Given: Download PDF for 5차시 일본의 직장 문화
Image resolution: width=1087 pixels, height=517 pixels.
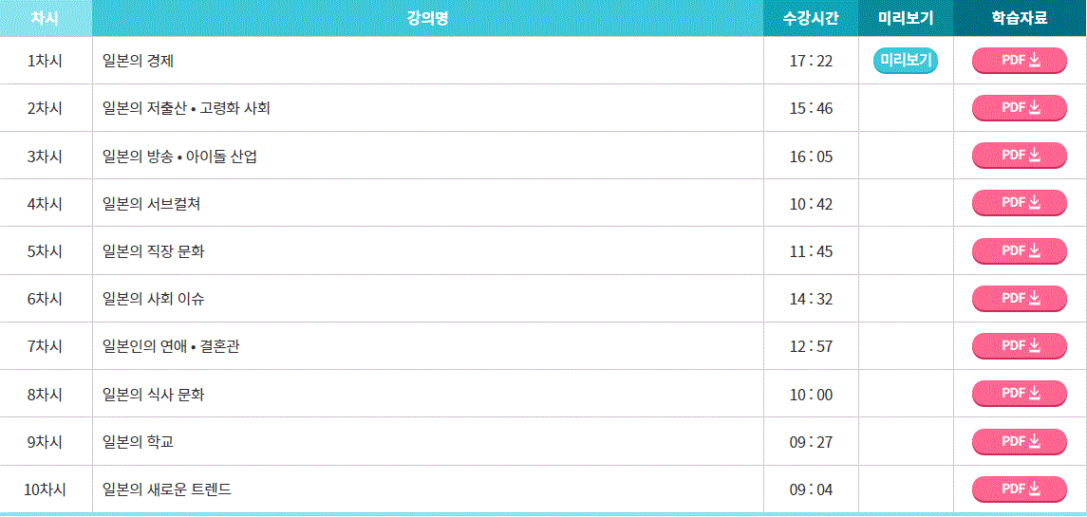Looking at the screenshot, I should (x=1019, y=250).
